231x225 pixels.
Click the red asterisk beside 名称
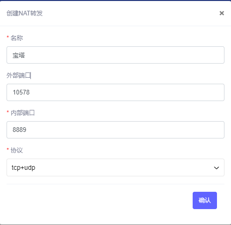[8, 37]
